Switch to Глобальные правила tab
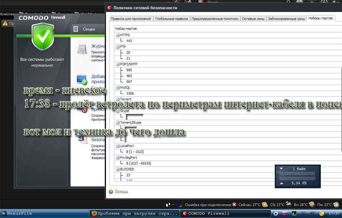The image size is (342, 218). [172, 19]
